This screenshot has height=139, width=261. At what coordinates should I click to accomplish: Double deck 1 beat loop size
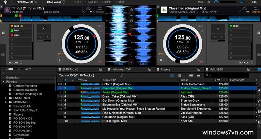[x=47, y=36]
